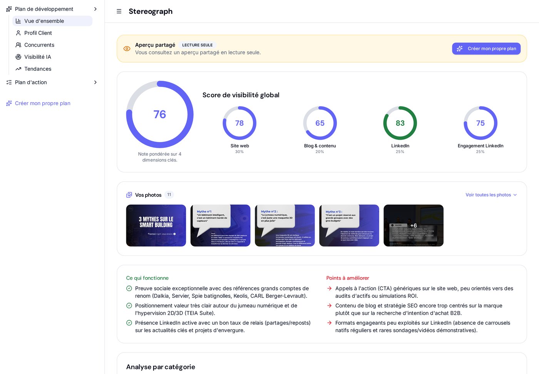Go to Concurrents section
539x374 pixels.
tap(52, 45)
